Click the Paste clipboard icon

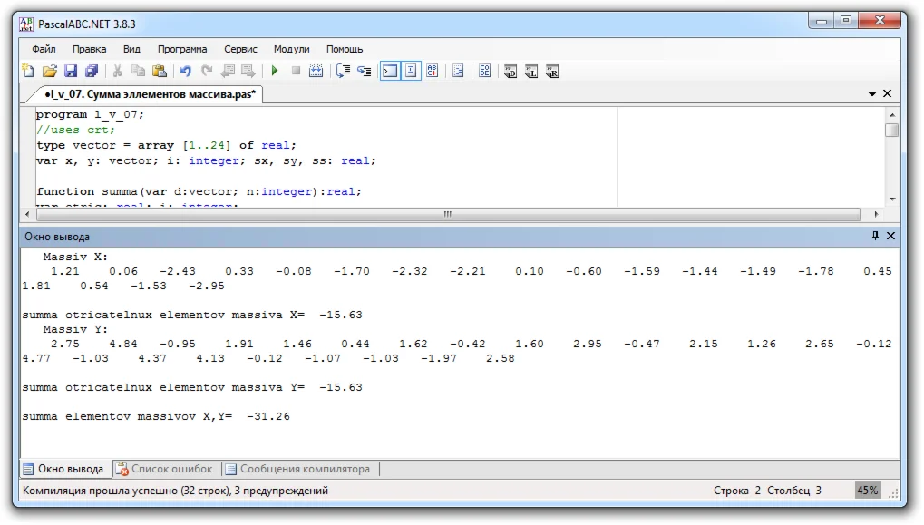pos(160,71)
